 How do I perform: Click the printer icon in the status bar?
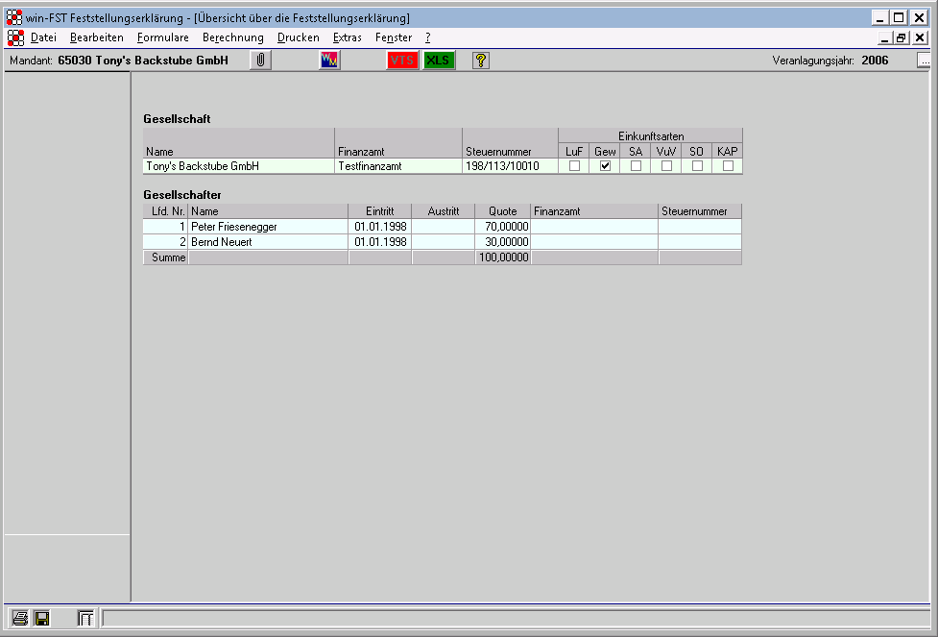click(20, 619)
